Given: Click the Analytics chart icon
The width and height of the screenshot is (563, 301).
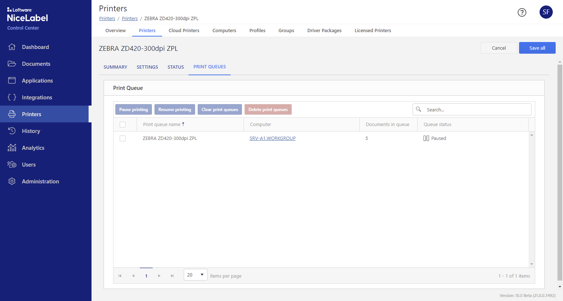Looking at the screenshot, I should (x=12, y=148).
